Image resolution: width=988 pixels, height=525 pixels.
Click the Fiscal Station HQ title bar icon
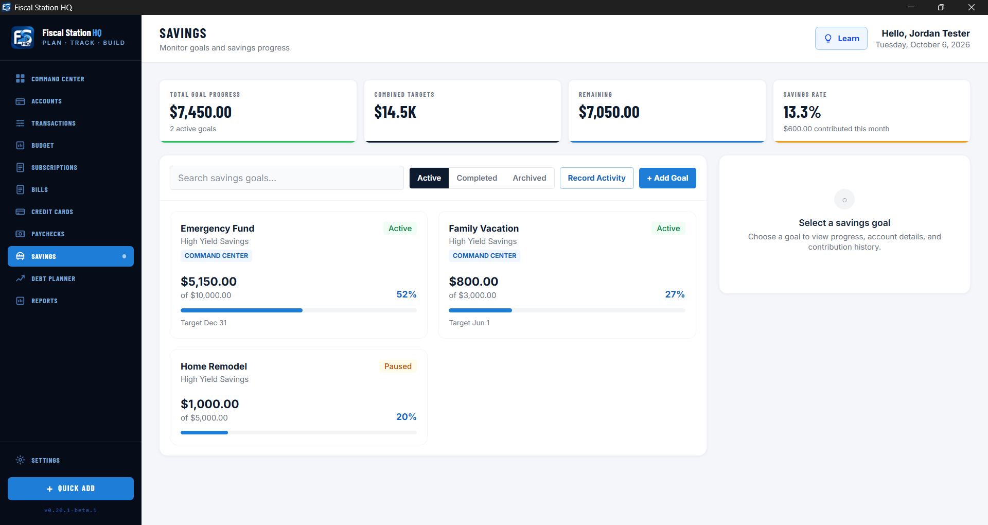pos(6,7)
